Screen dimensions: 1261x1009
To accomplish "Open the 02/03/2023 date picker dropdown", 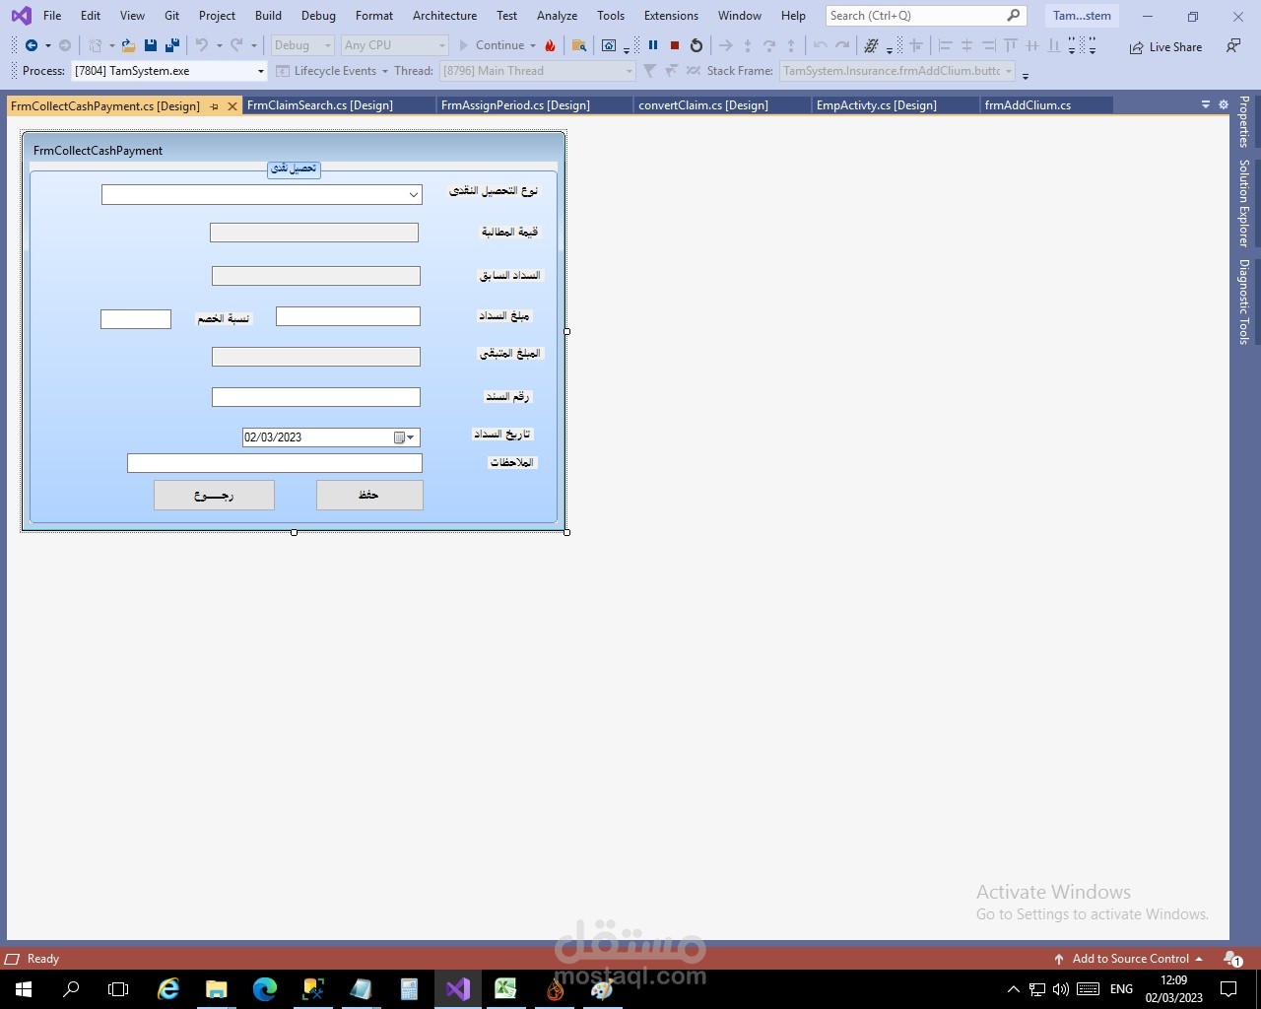I will coord(411,437).
